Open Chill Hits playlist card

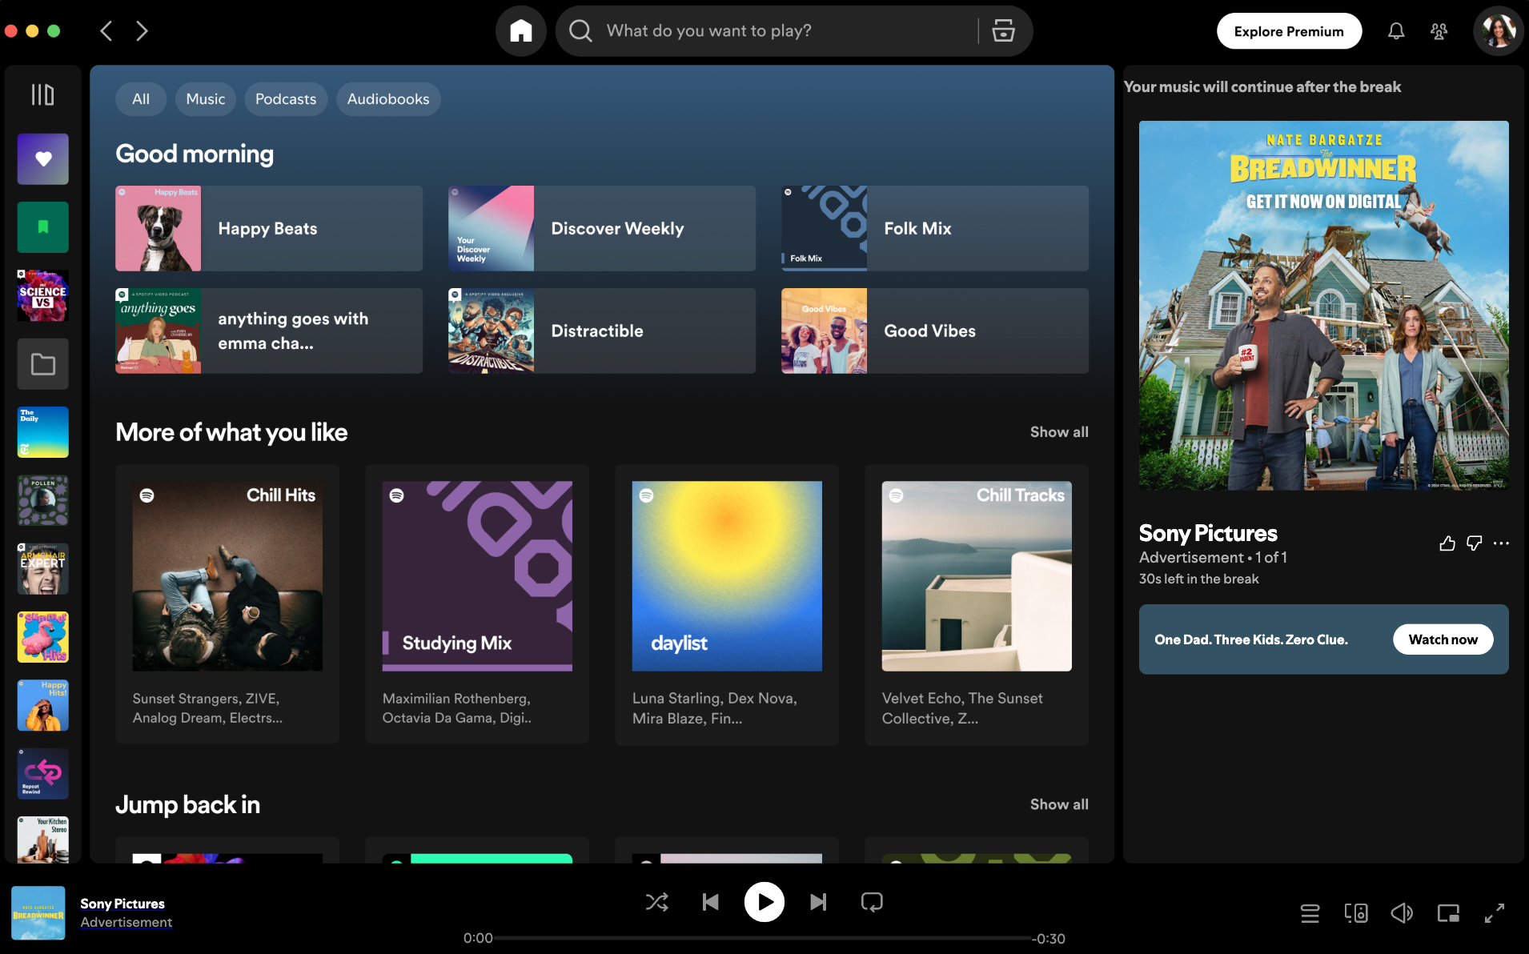coord(227,605)
